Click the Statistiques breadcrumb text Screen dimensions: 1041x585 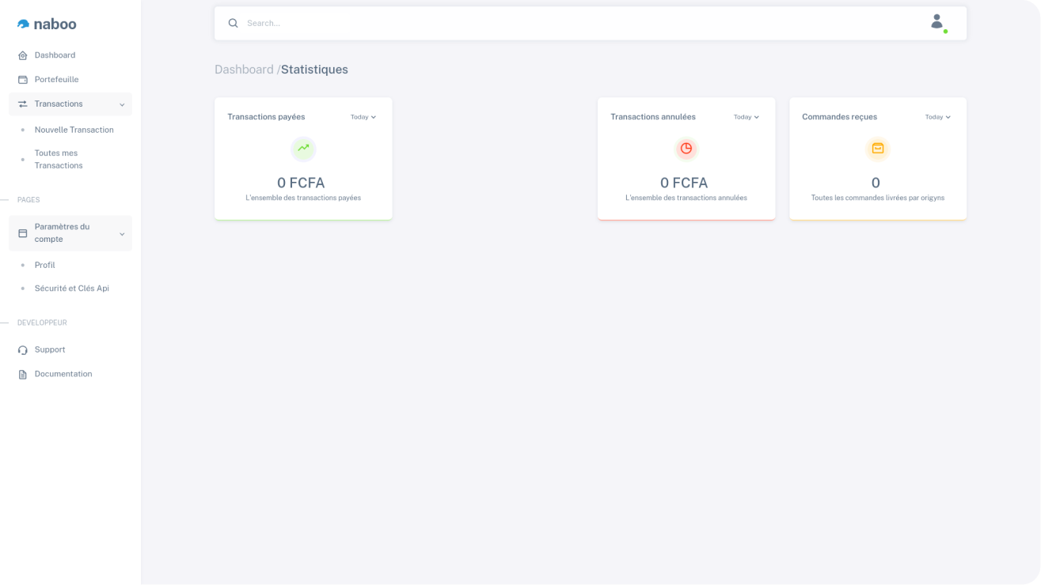coord(314,70)
